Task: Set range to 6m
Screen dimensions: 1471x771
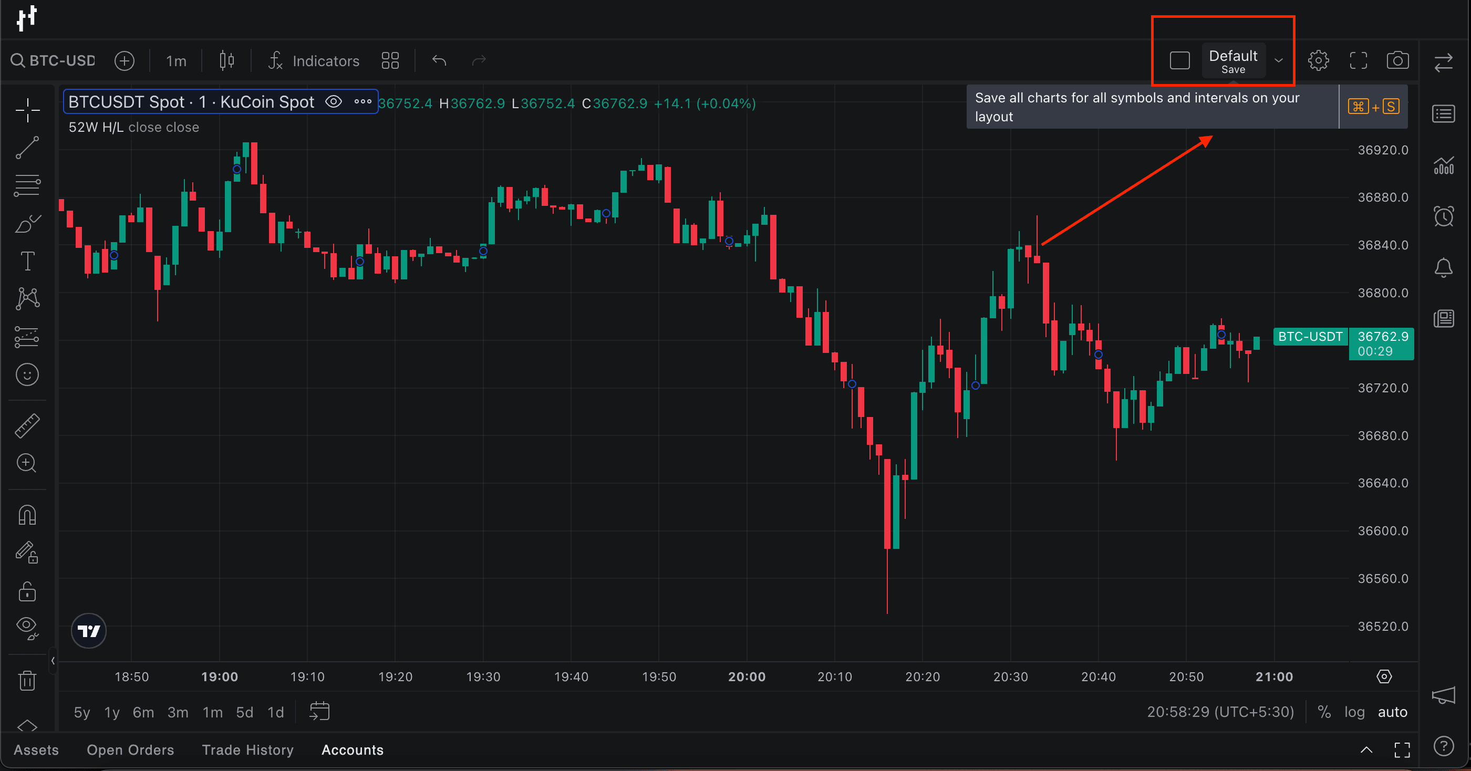Action: coord(143,713)
